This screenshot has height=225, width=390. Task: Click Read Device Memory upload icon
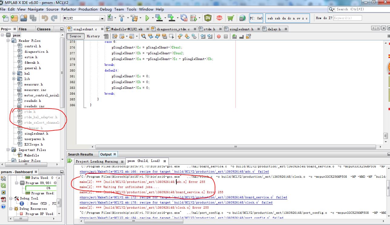[171, 18]
